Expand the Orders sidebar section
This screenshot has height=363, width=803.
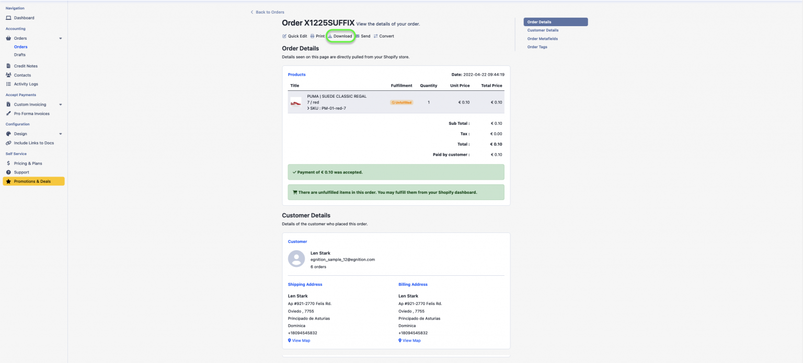coord(60,38)
